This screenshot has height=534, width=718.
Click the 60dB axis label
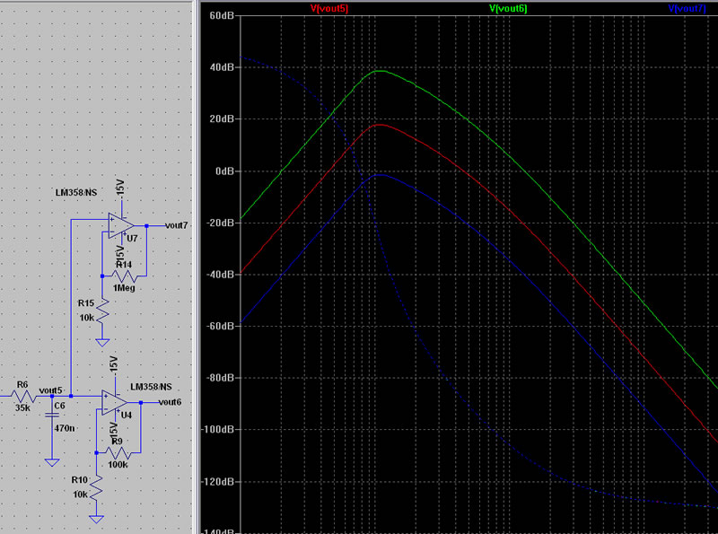pyautogui.click(x=222, y=15)
